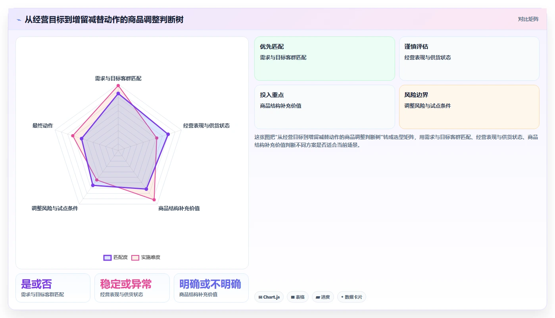Click the pink data point at 商品结构补充价值

click(x=154, y=200)
